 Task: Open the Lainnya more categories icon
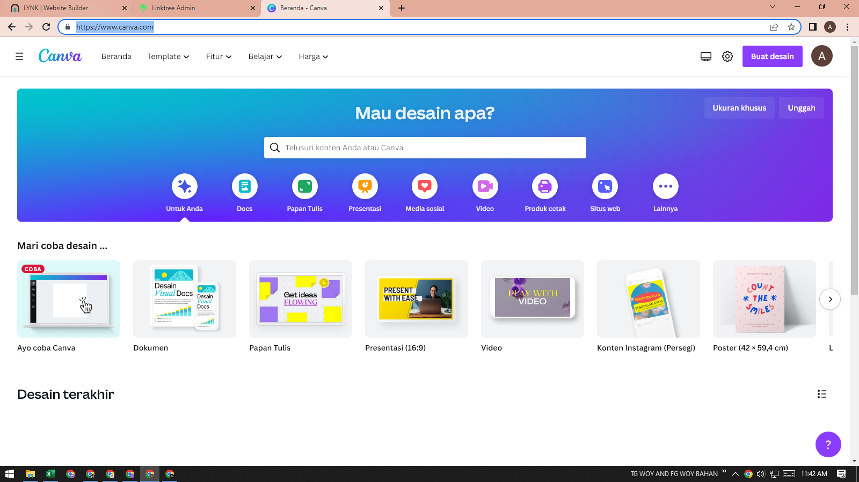point(666,186)
